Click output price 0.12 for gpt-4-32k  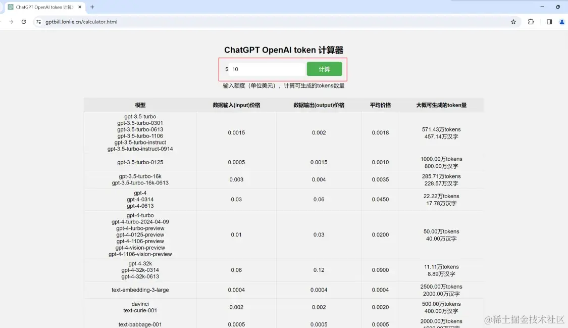pyautogui.click(x=319, y=270)
